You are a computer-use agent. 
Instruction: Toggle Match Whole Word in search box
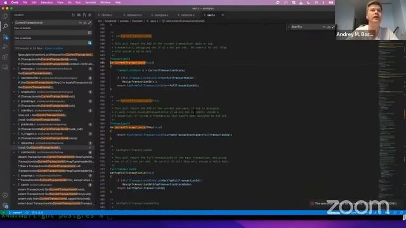85,23
